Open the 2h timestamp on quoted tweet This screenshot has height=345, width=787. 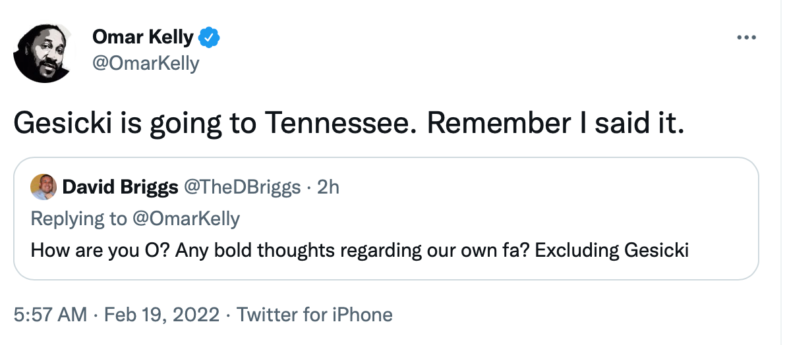(328, 188)
